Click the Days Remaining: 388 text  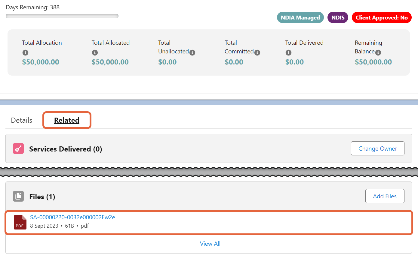[x=33, y=7]
